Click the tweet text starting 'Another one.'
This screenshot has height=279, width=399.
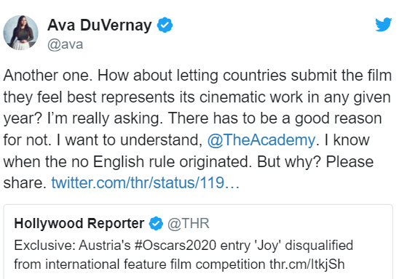[197, 129]
